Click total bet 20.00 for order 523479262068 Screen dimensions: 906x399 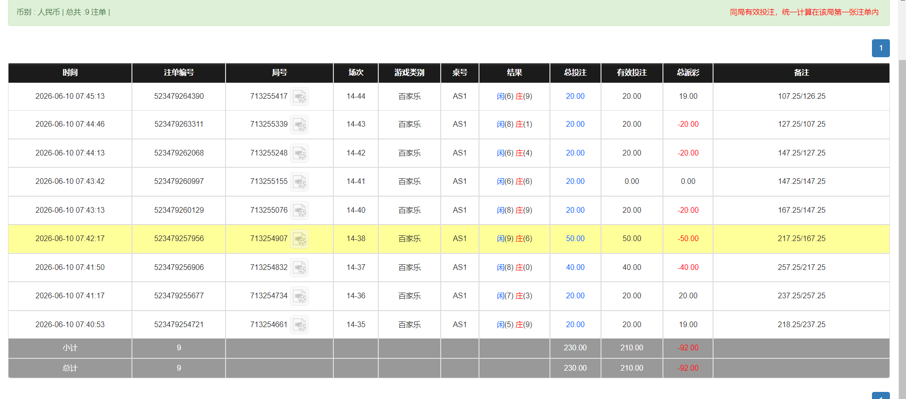point(575,153)
